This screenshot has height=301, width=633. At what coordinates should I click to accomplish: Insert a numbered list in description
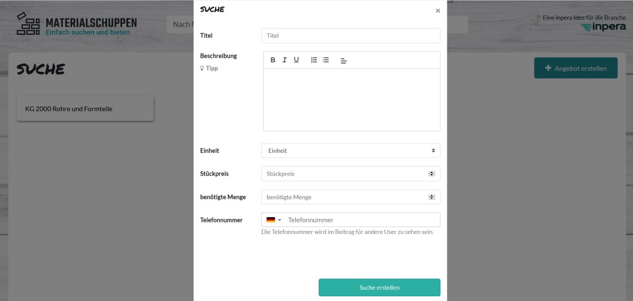pyautogui.click(x=314, y=60)
